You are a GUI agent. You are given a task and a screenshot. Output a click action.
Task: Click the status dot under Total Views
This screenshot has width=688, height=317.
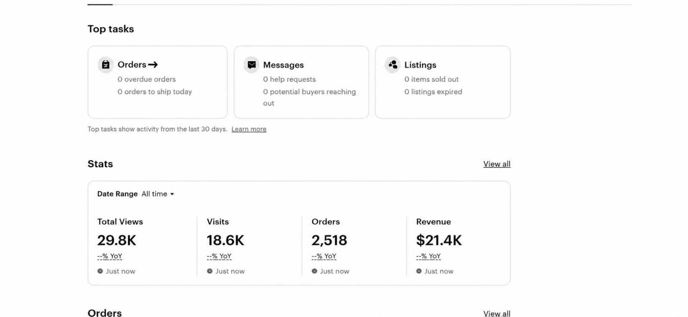100,271
